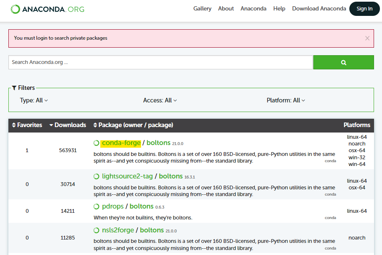The image size is (382, 255).
Task: Click the nsls2forge package ring icon
Action: pos(96,230)
